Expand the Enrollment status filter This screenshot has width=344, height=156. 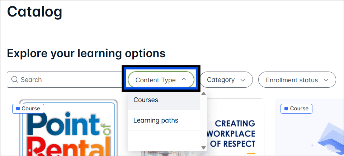click(x=297, y=80)
